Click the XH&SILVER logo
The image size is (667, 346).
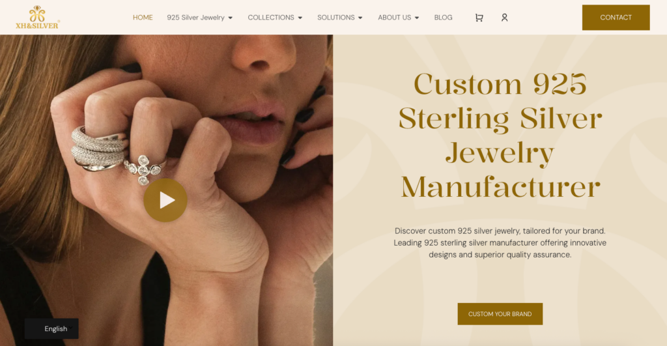(x=37, y=18)
